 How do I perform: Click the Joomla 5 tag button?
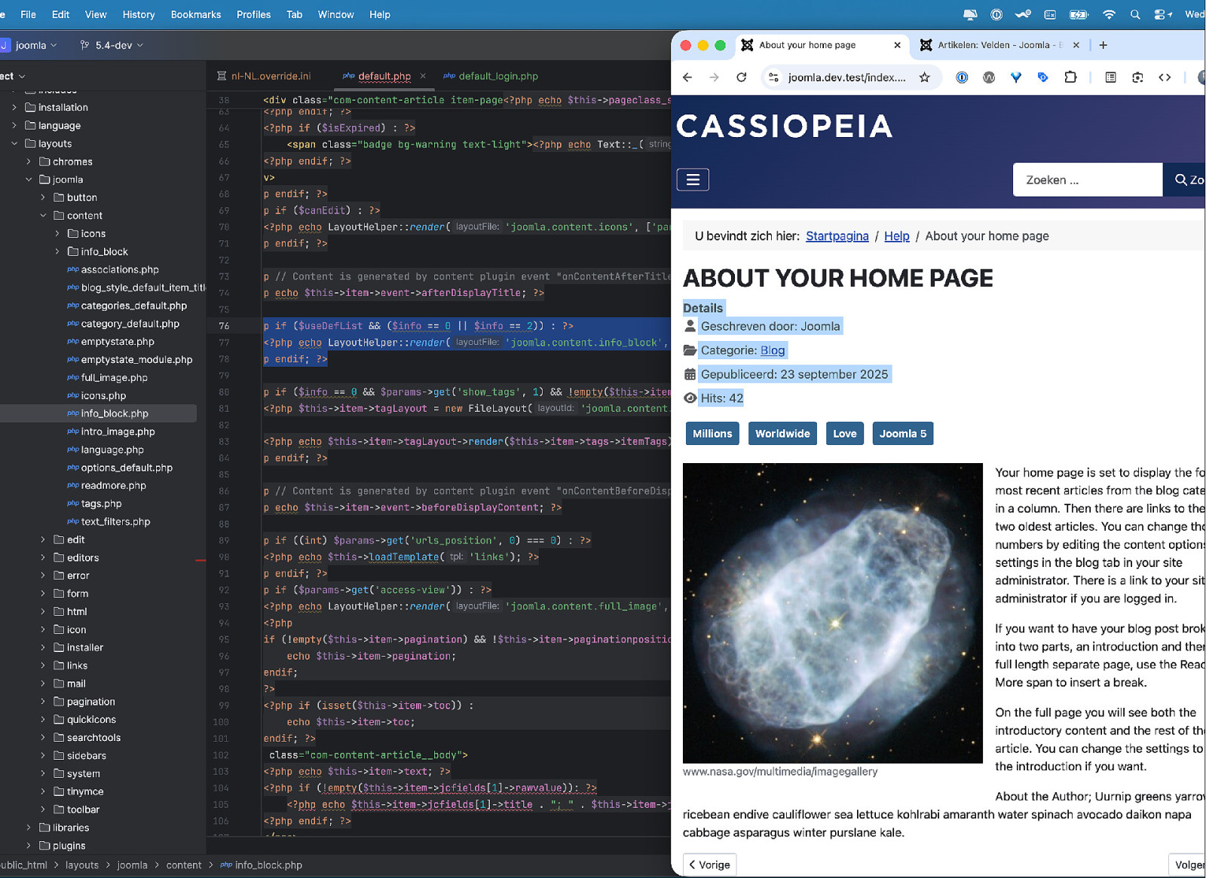click(902, 434)
